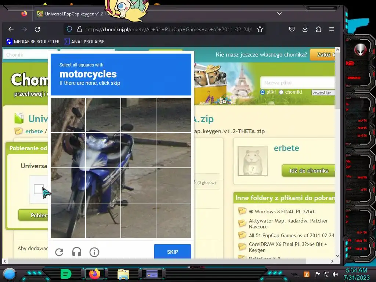376x282 pixels.
Task: Open Aktywator Map, Radarów folder
Action: click(x=288, y=224)
